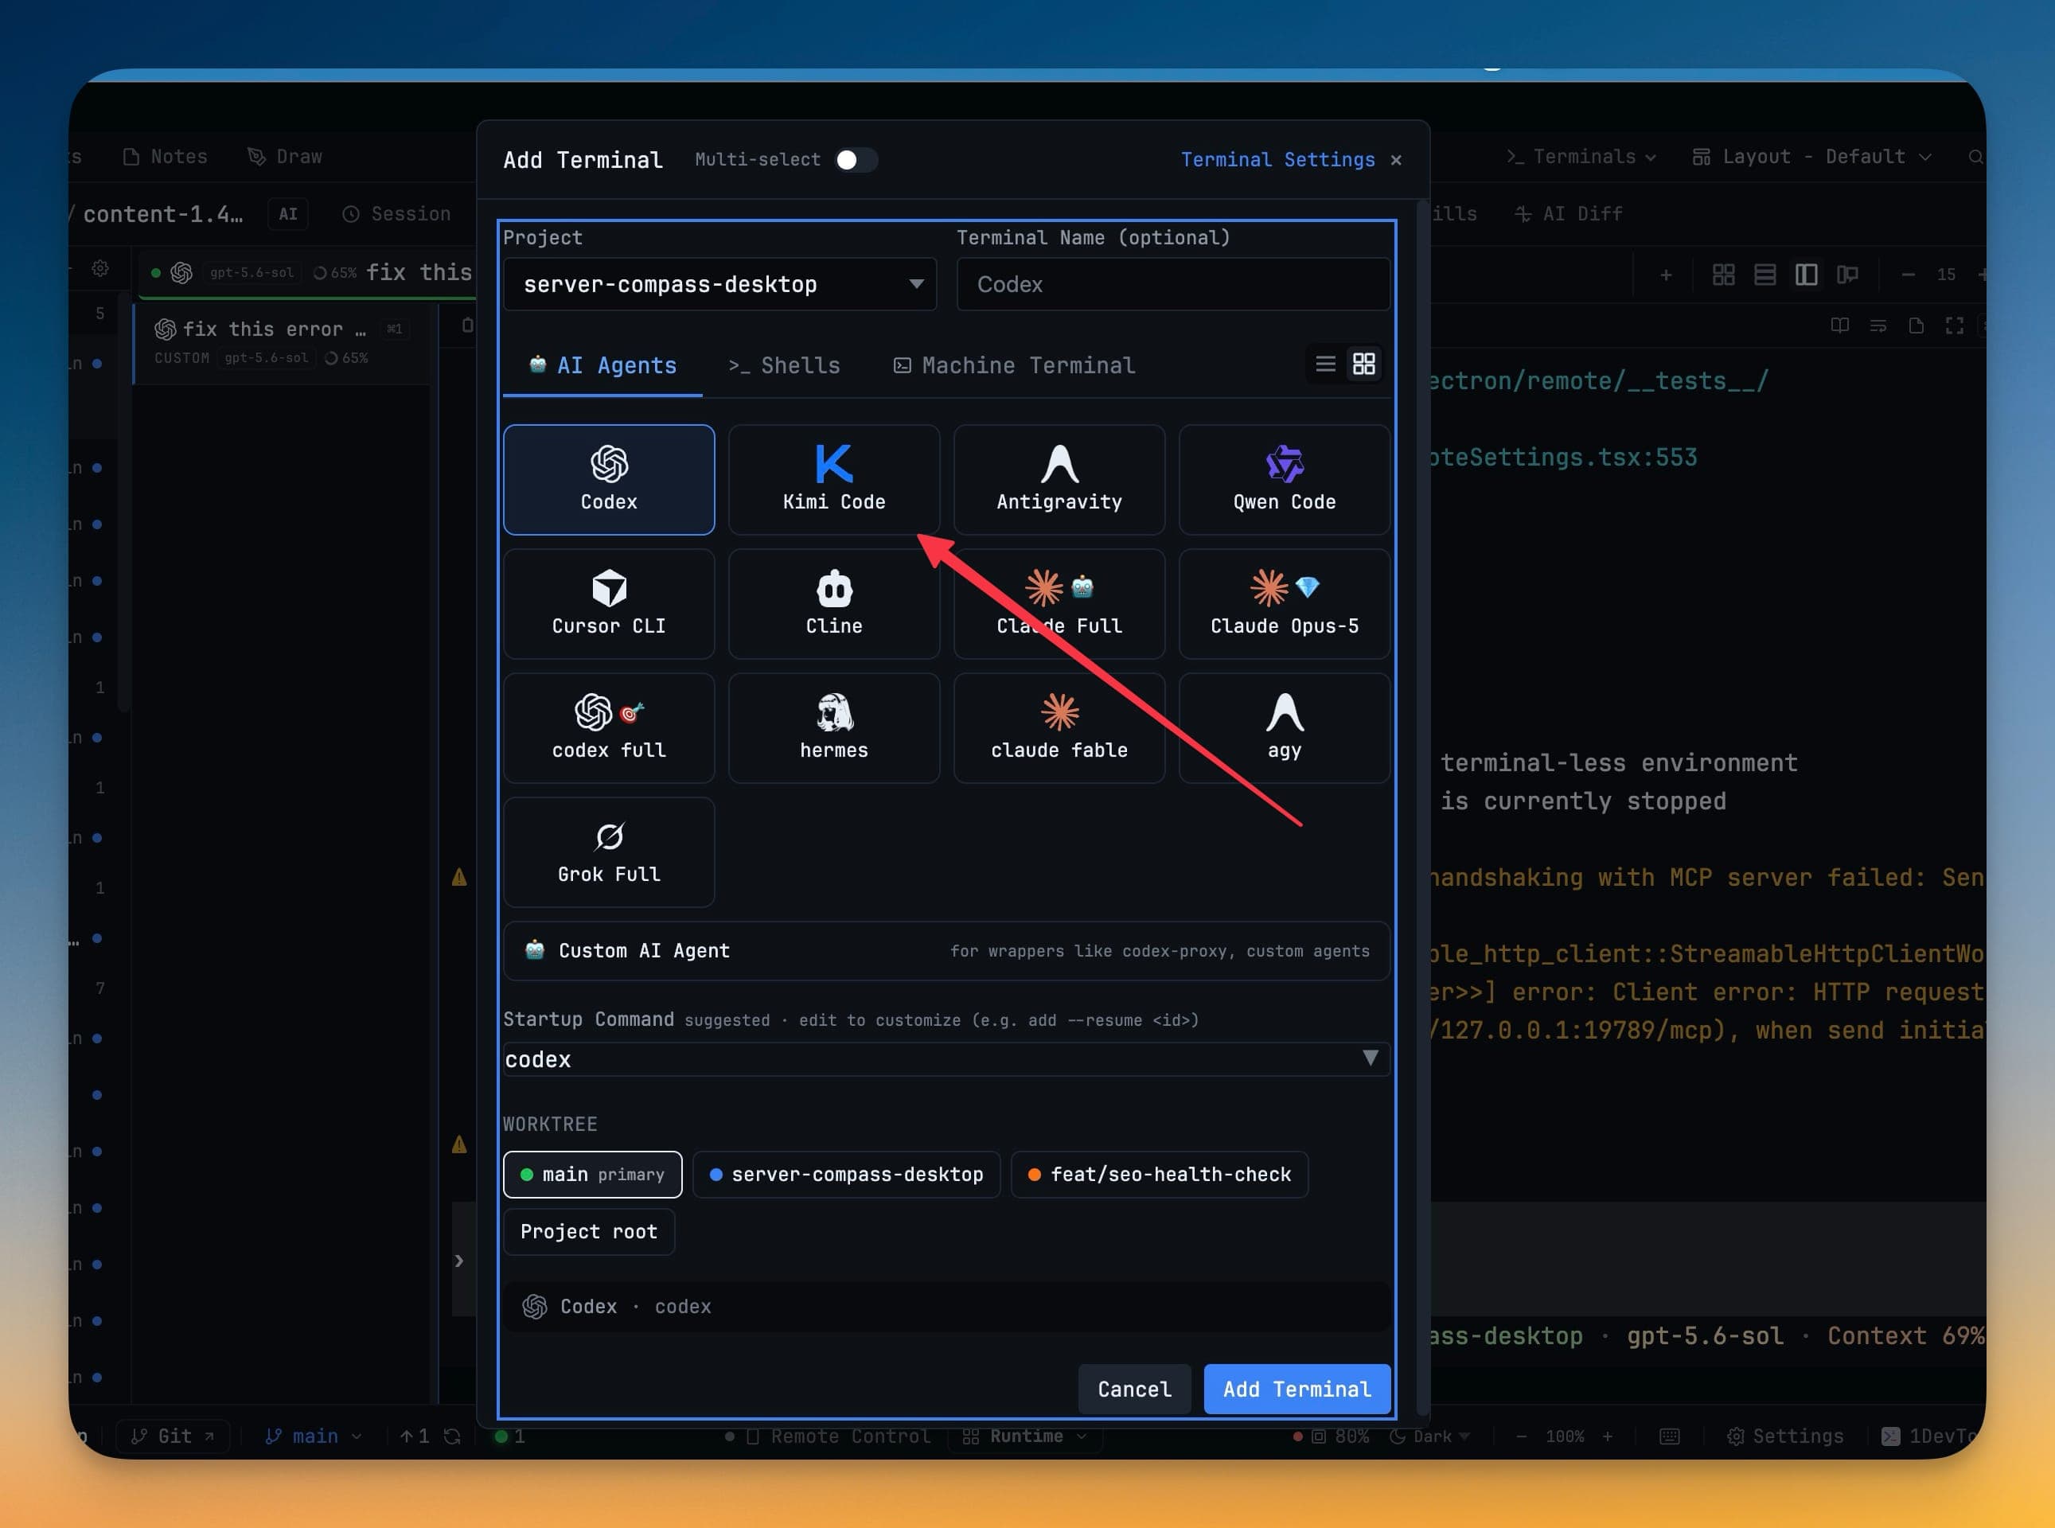Toggle word wrap icon in background pane
Image resolution: width=2055 pixels, height=1528 pixels.
click(x=1878, y=325)
